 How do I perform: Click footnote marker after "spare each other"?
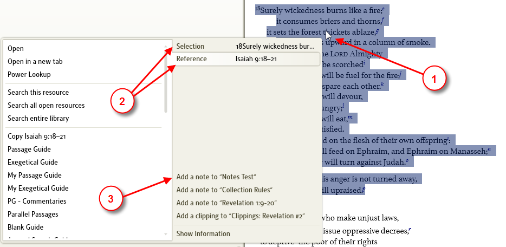coord(382,84)
